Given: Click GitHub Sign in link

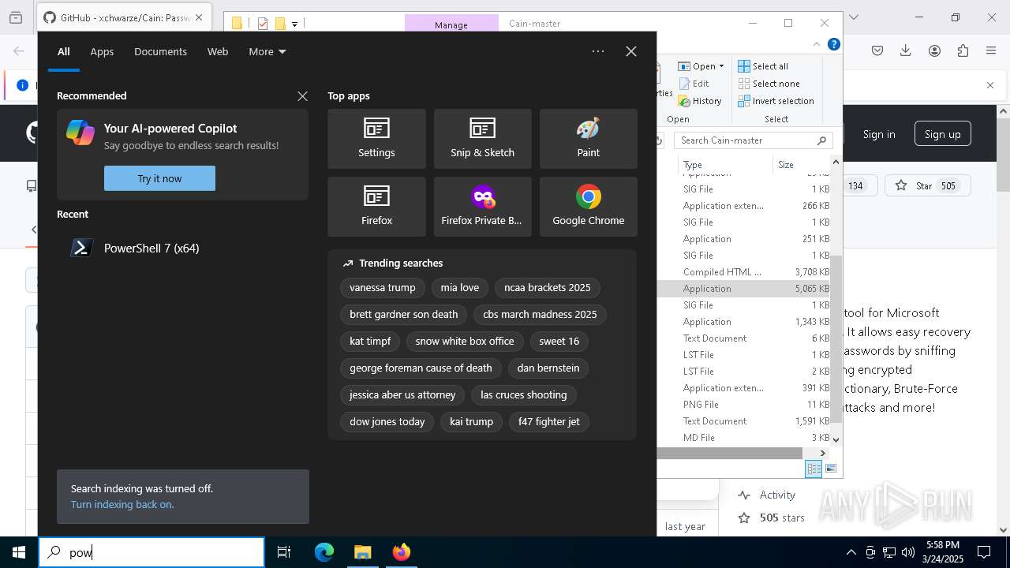Looking at the screenshot, I should [x=879, y=134].
